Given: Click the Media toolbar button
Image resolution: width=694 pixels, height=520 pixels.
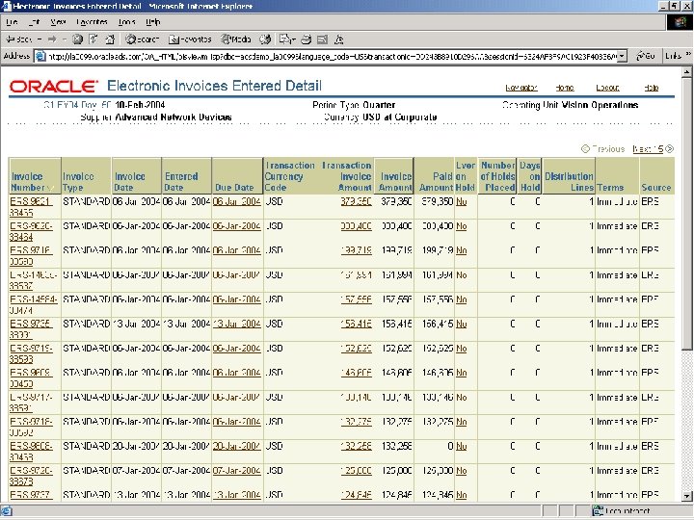Looking at the screenshot, I should [x=236, y=39].
